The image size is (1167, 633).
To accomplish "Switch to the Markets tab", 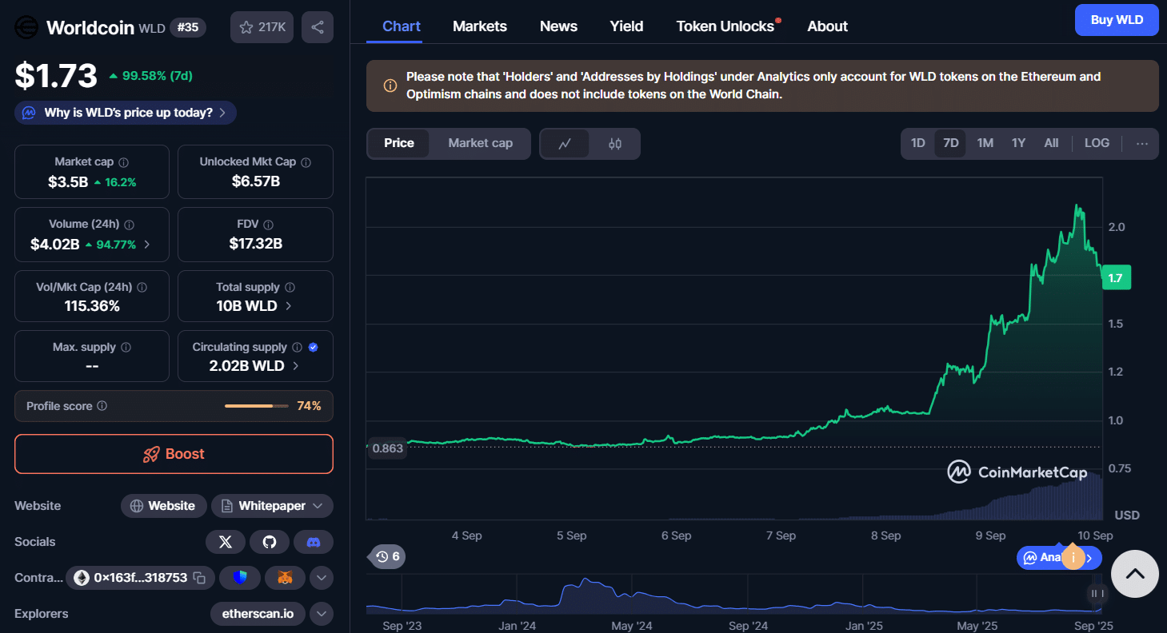I will [x=479, y=26].
